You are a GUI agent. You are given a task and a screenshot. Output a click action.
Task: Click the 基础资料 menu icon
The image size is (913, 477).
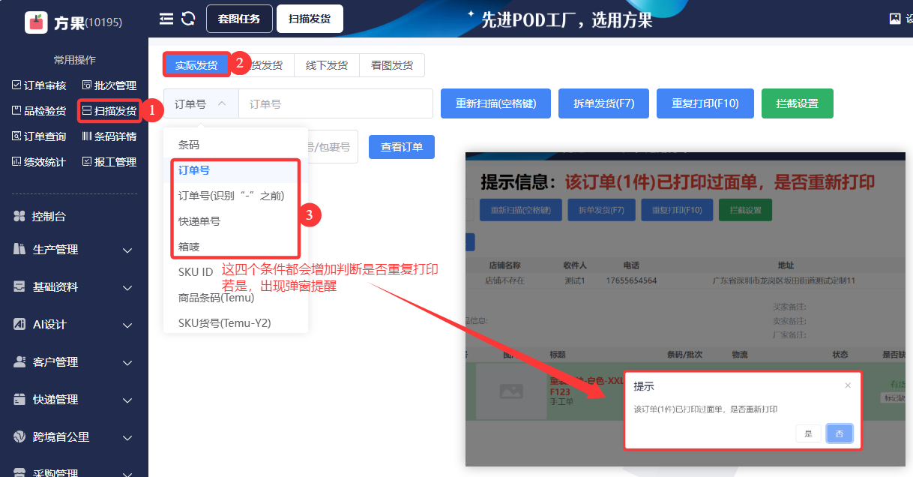point(19,286)
